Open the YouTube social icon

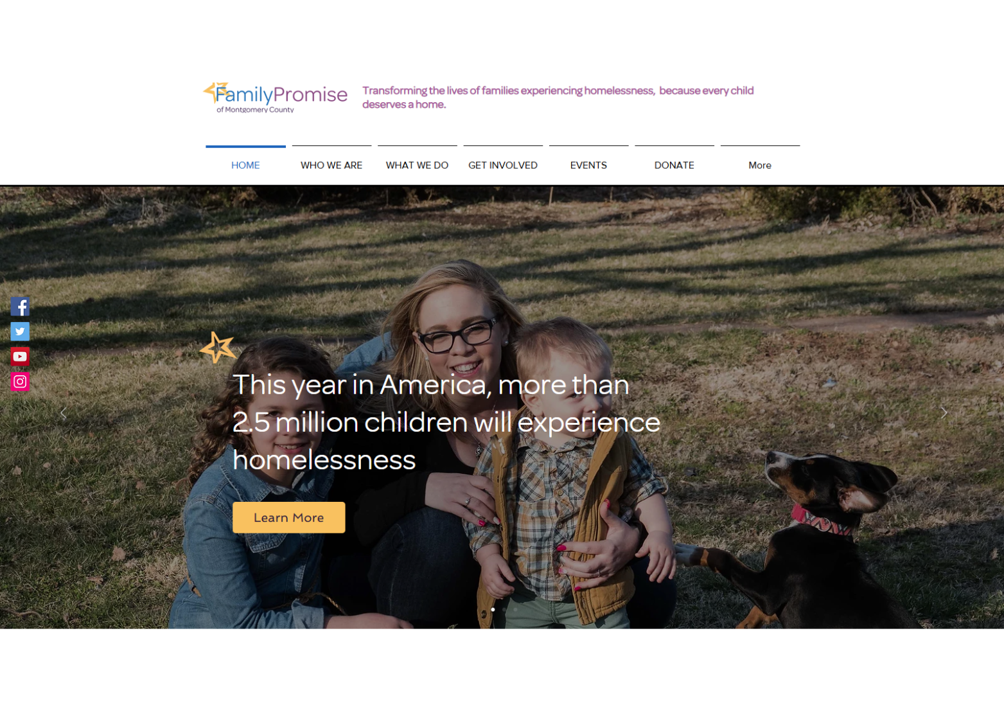[x=20, y=357]
